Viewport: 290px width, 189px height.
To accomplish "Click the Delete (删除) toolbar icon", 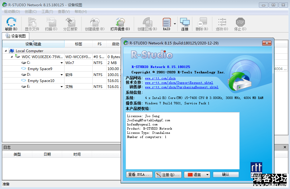I will (202, 22).
